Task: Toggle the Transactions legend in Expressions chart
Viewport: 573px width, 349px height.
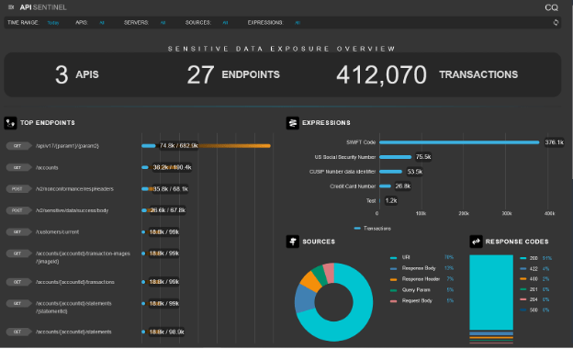Action: click(373, 229)
